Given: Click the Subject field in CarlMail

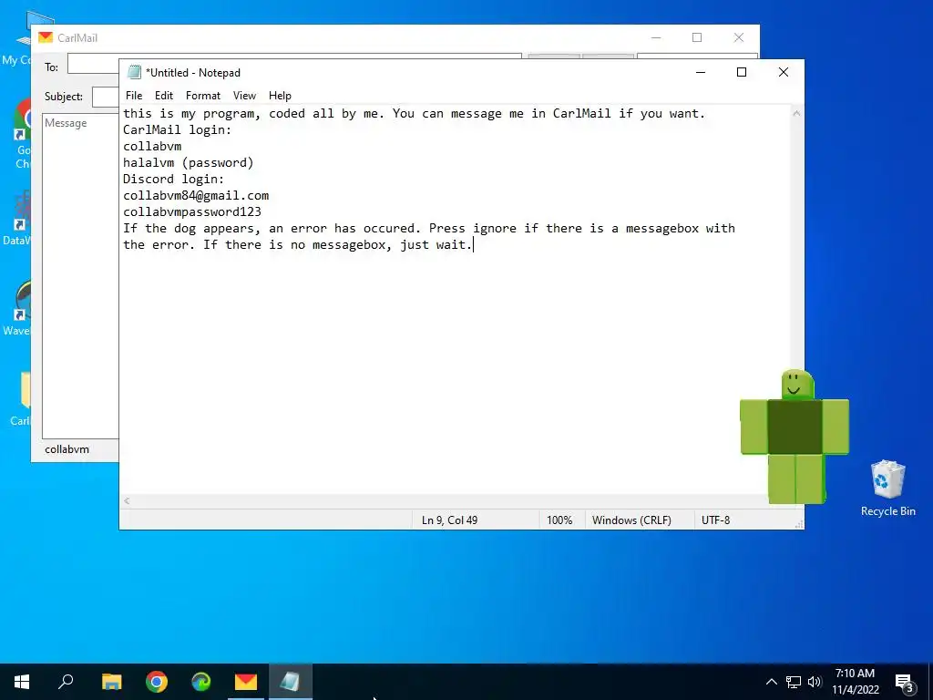Looking at the screenshot, I should pos(106,97).
